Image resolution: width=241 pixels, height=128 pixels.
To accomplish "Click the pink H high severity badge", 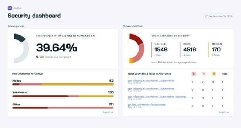I will 204,74.
